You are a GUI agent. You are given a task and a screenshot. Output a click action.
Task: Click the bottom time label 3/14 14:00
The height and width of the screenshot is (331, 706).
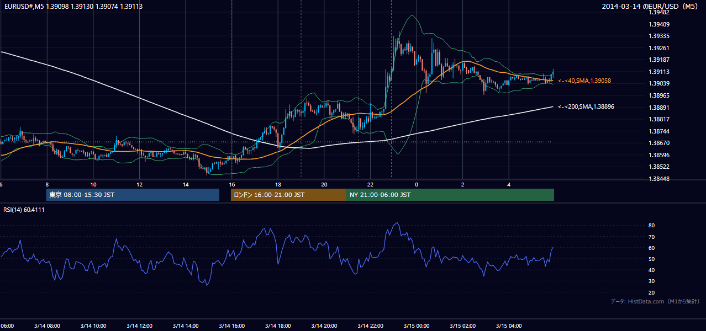(185, 326)
